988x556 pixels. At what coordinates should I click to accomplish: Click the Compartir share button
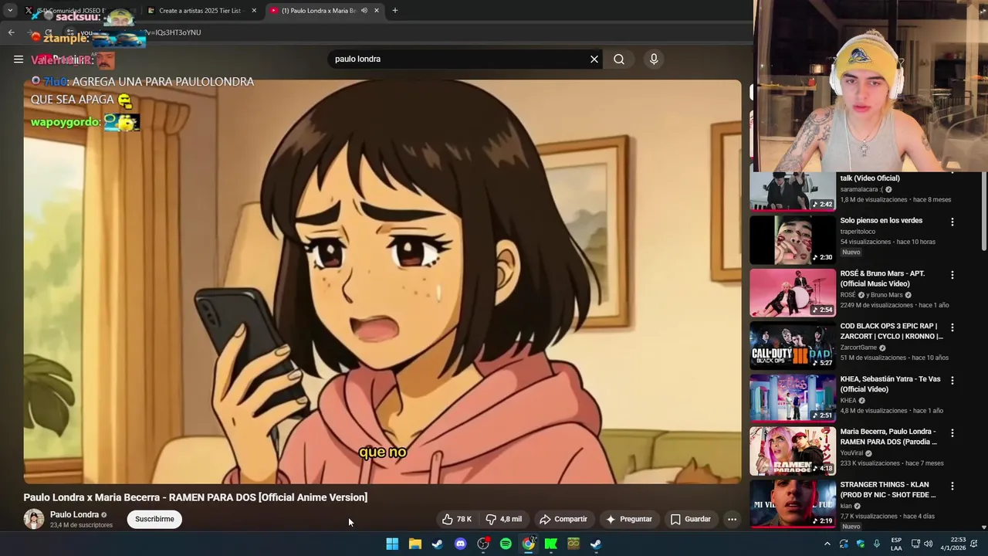(563, 519)
